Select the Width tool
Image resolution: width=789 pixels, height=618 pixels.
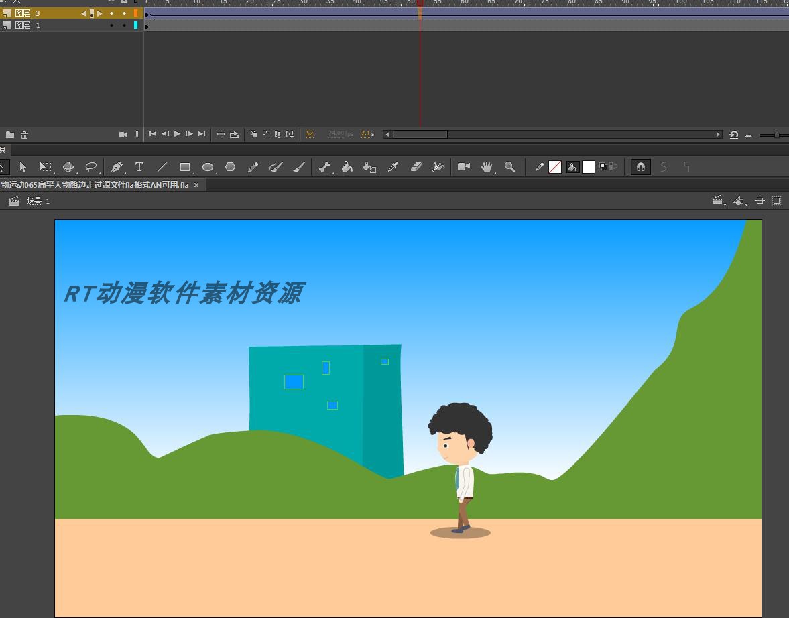coord(438,167)
